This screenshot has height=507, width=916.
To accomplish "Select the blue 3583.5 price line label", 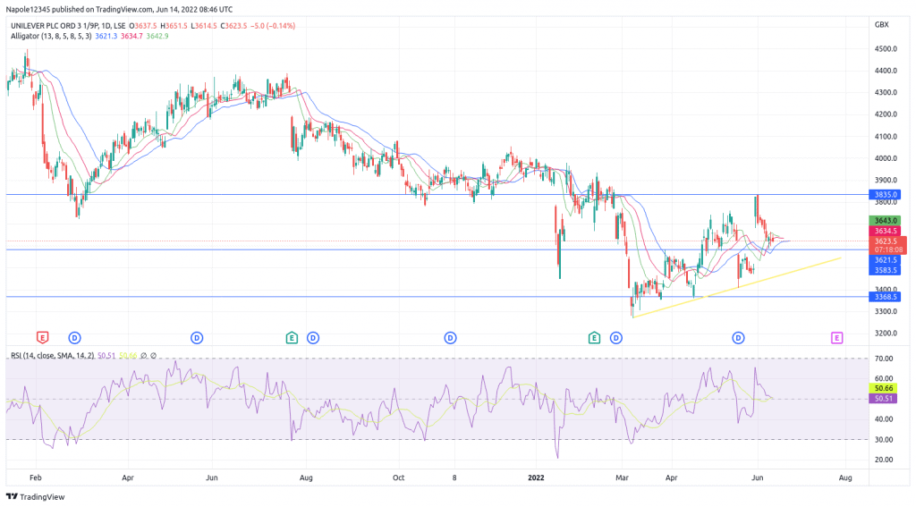I will coord(885,270).
